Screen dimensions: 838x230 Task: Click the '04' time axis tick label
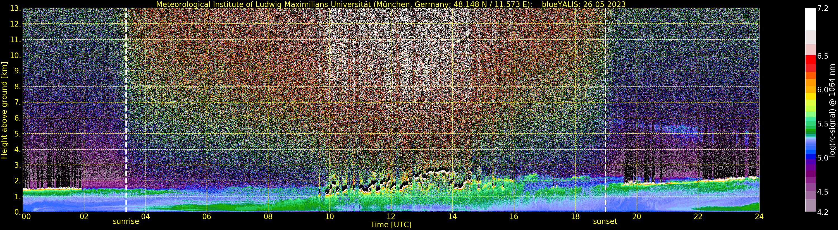coord(145,217)
